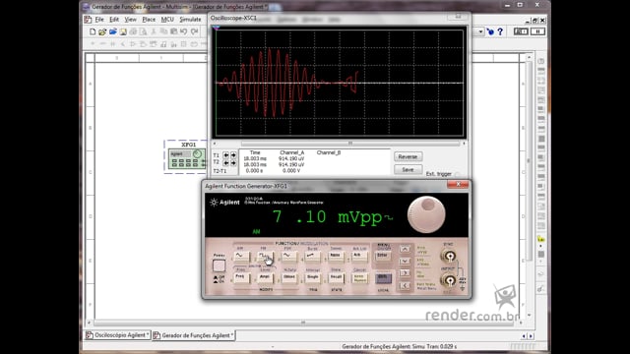Viewport: 630px width, 354px height.
Task: Click the oscilloscope Reverse button
Action: coord(408,156)
